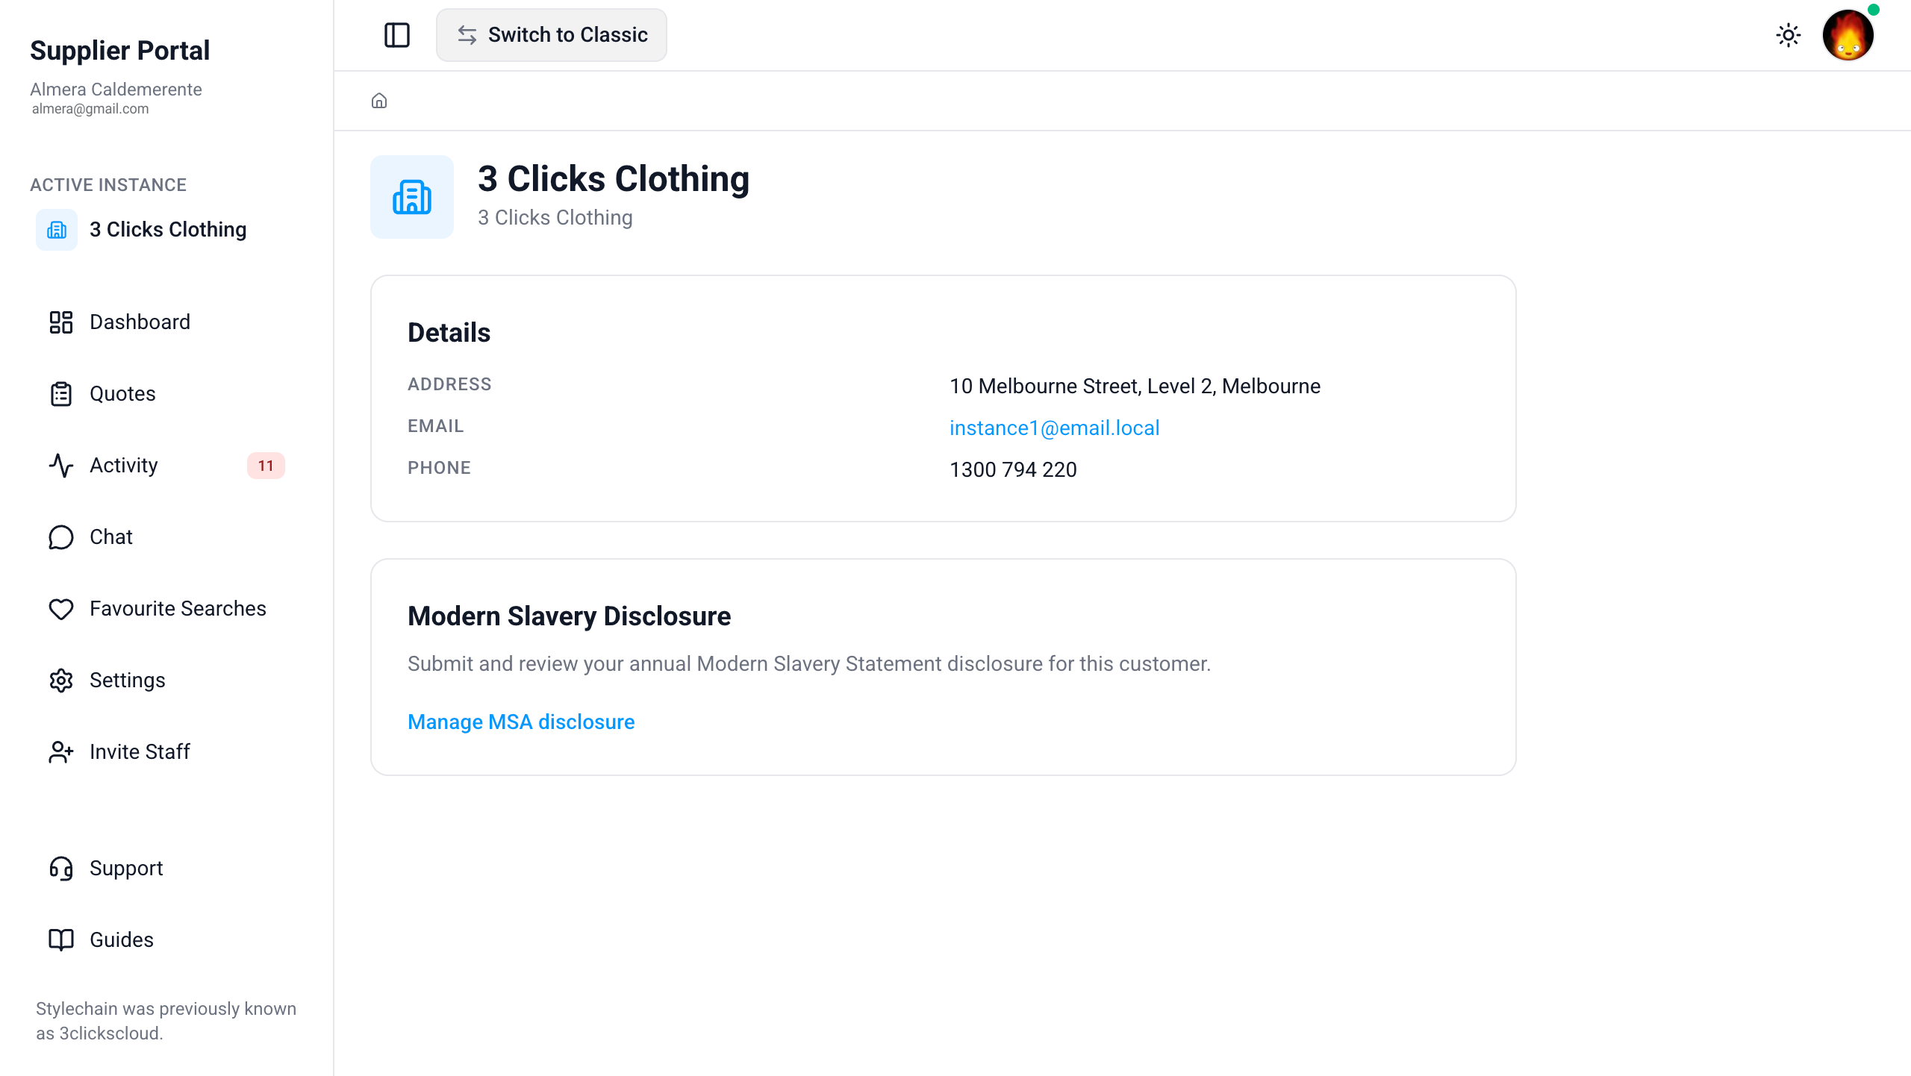Click the Quotes clipboard icon
1911x1076 pixels.
tap(61, 394)
